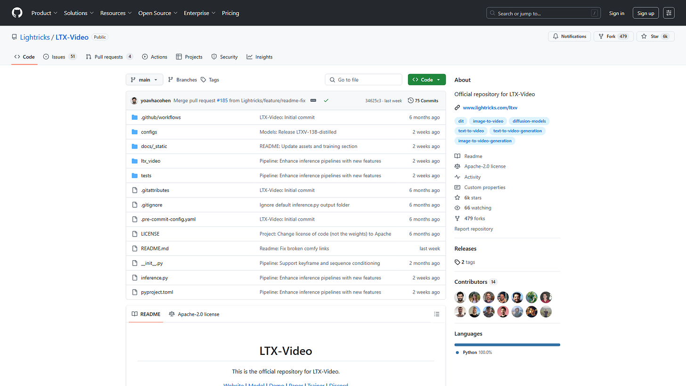Expand the Enterprise menu
The height and width of the screenshot is (386, 686).
coord(200,13)
